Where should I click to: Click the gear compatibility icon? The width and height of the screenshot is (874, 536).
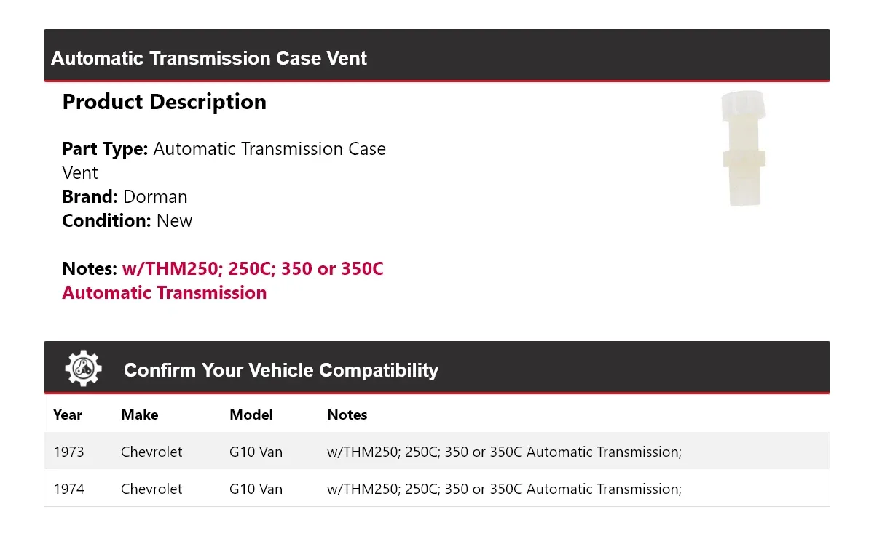tap(84, 369)
